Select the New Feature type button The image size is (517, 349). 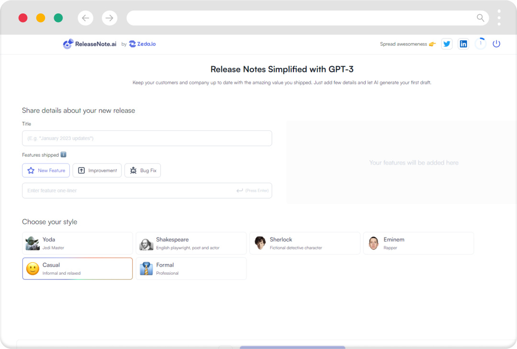(x=46, y=170)
